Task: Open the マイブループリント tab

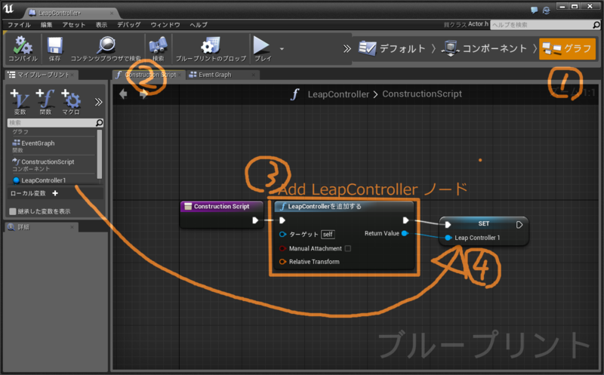Action: [41, 75]
